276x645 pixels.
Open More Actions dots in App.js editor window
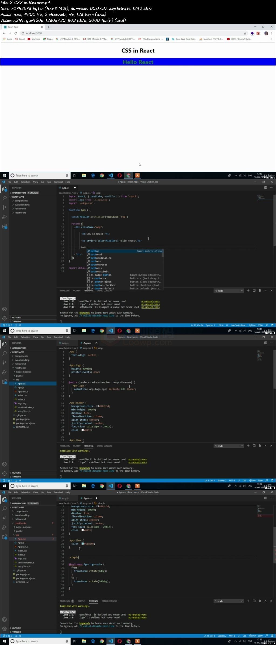[271, 187]
